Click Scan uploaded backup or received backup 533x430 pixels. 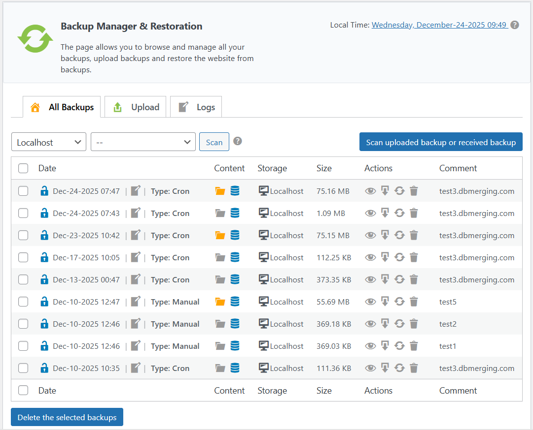pos(440,142)
